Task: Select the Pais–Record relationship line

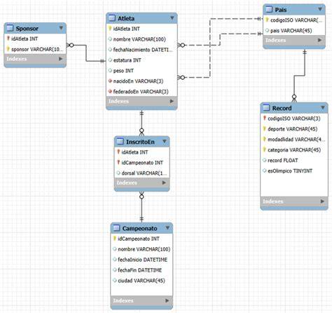Action: point(299,76)
